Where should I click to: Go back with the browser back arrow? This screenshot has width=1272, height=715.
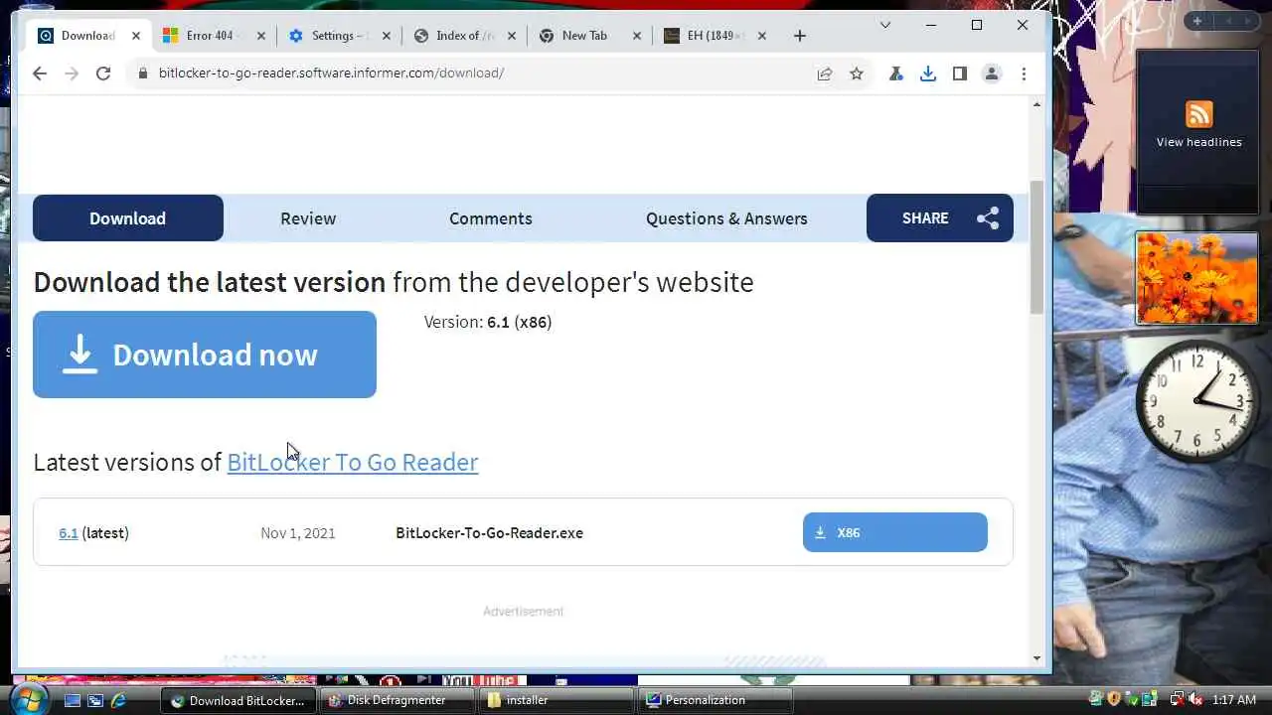pos(40,73)
